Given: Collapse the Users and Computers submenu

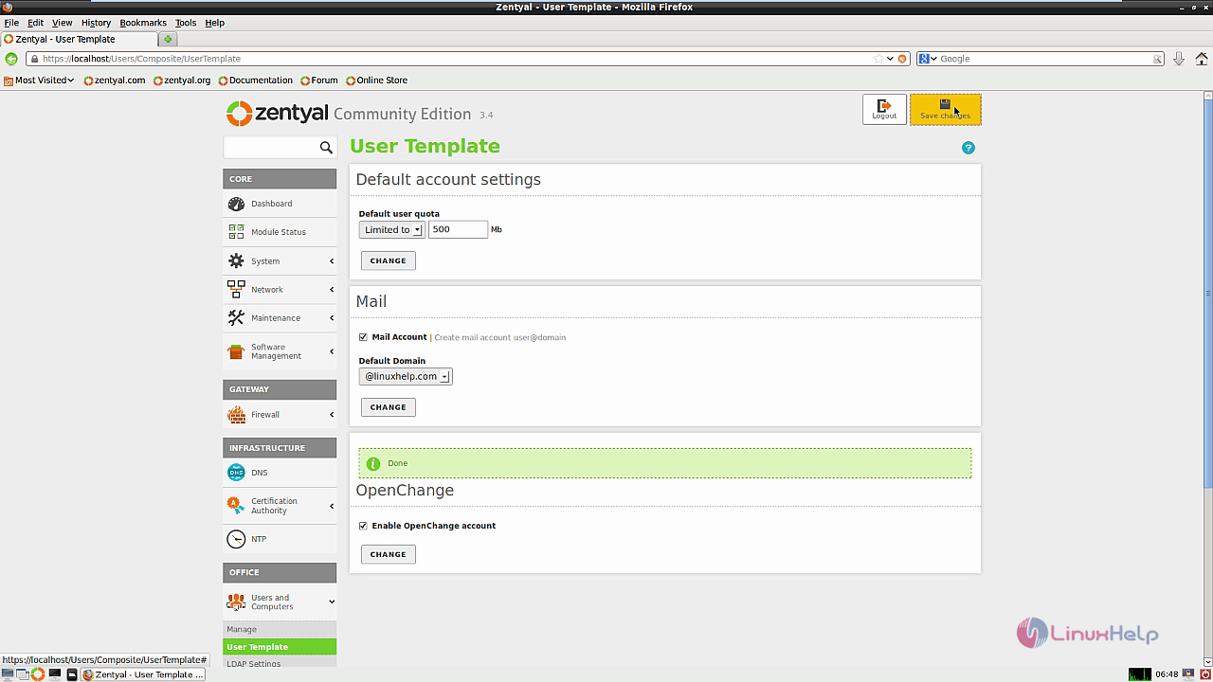Looking at the screenshot, I should coord(332,601).
